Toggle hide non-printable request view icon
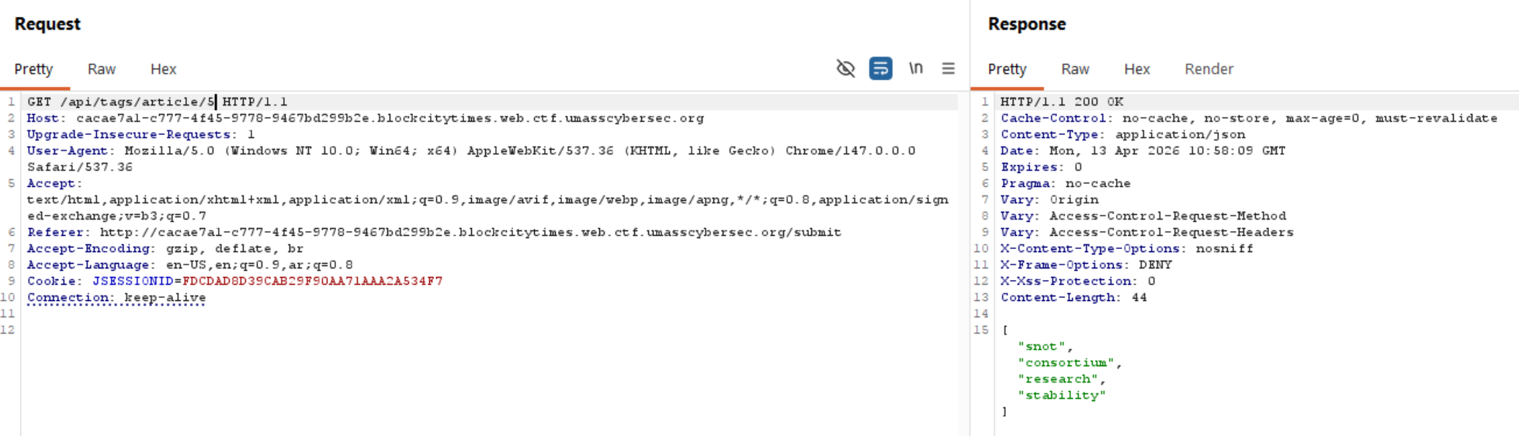 [845, 69]
